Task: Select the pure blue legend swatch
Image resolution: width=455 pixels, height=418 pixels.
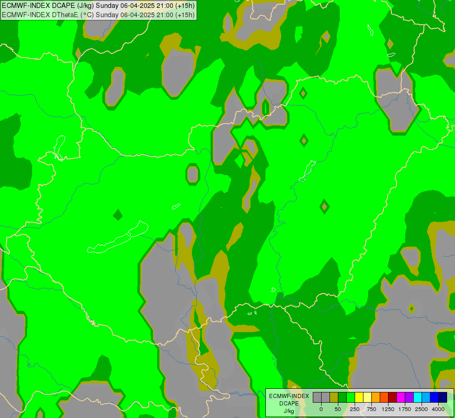Action: tap(435, 398)
